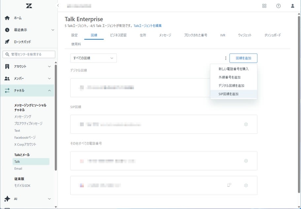Open the three-dot options menu beside 回線を追加
This screenshot has width=301, height=209.
coord(225,58)
